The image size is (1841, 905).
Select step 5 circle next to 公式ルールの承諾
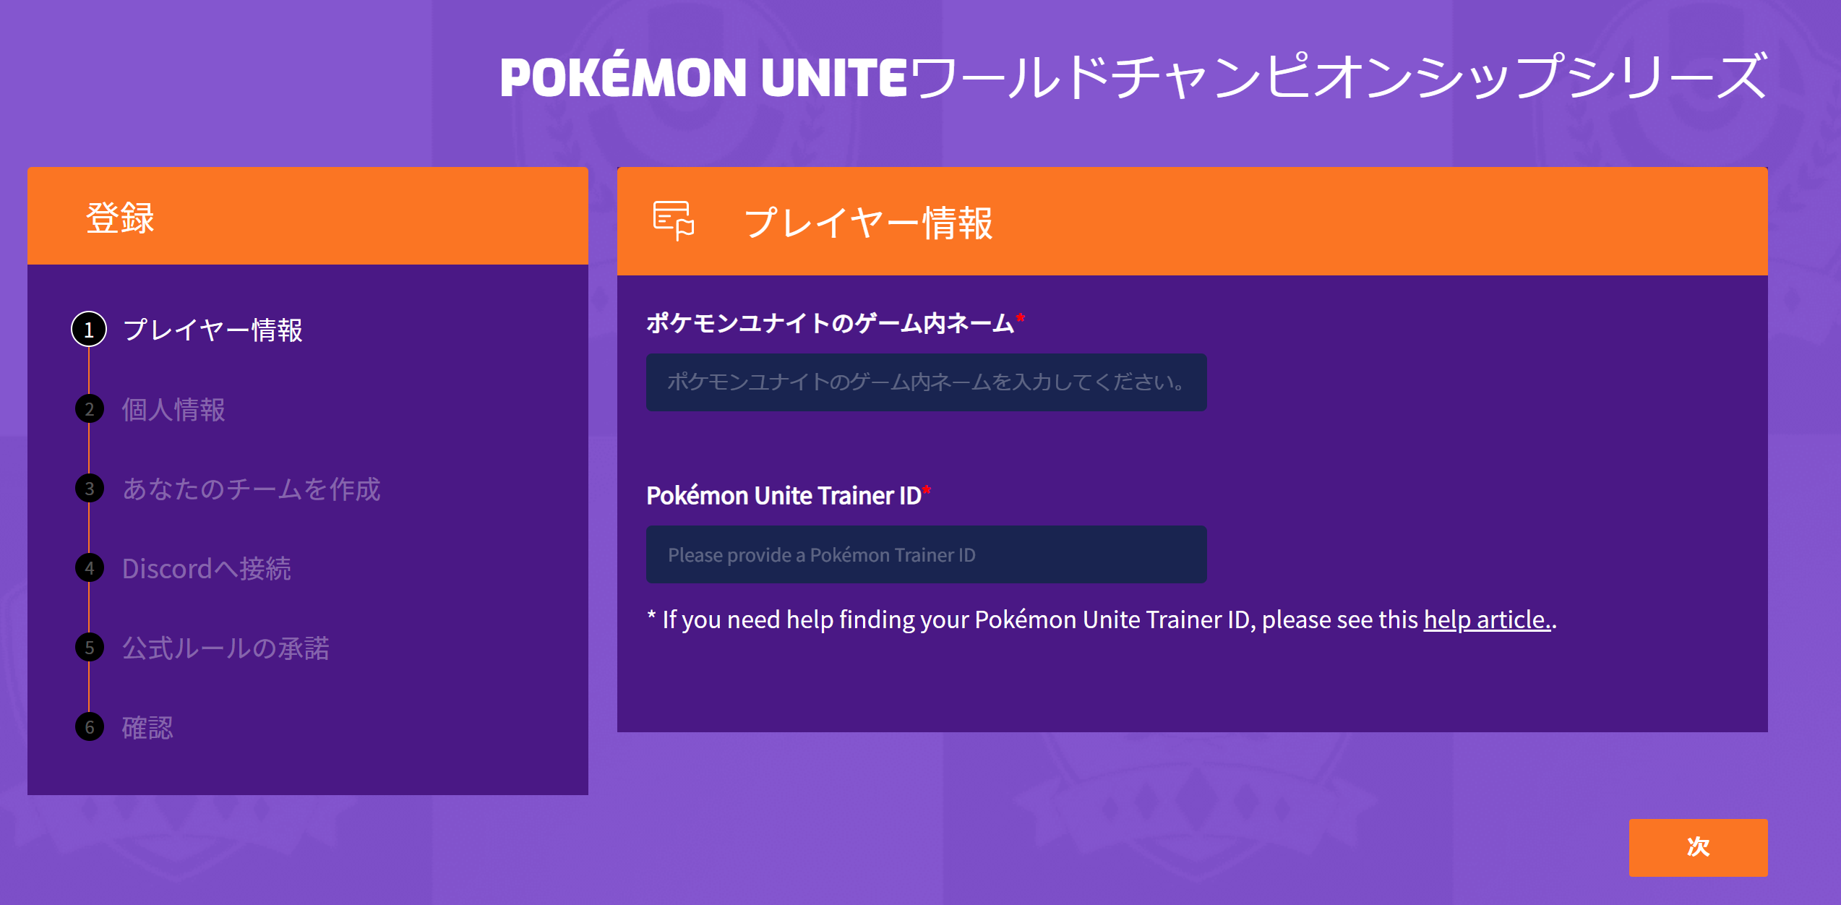tap(89, 648)
